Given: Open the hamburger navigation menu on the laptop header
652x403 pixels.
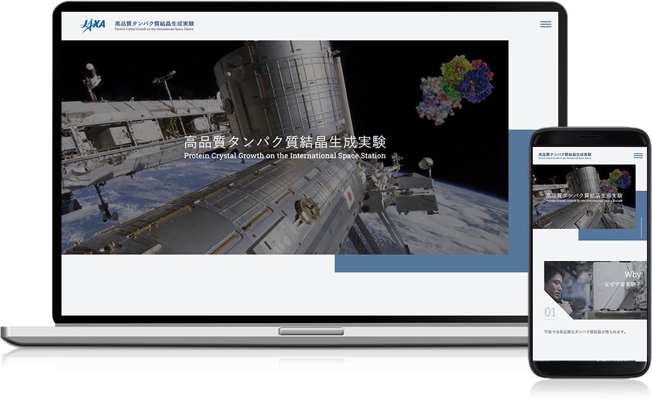Looking at the screenshot, I should pos(545,24).
